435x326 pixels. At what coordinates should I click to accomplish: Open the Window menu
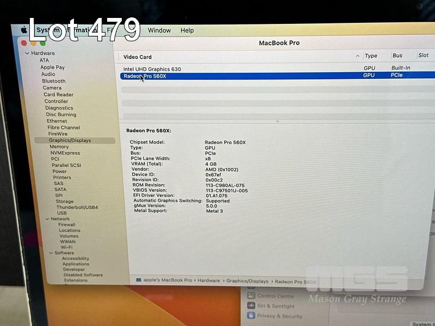point(159,30)
